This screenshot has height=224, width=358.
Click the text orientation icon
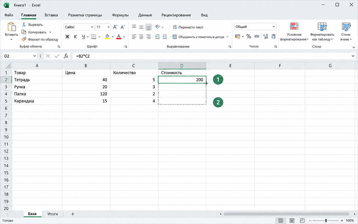pyautogui.click(x=158, y=27)
